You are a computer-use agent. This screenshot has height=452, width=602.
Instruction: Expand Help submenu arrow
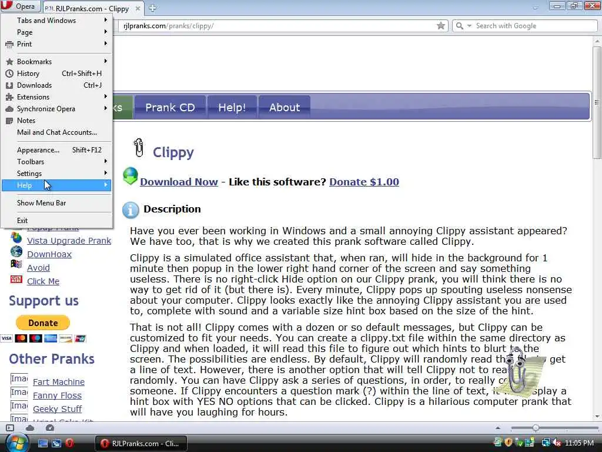(106, 185)
